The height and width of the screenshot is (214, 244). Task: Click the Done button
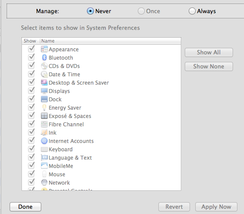pos(25,207)
